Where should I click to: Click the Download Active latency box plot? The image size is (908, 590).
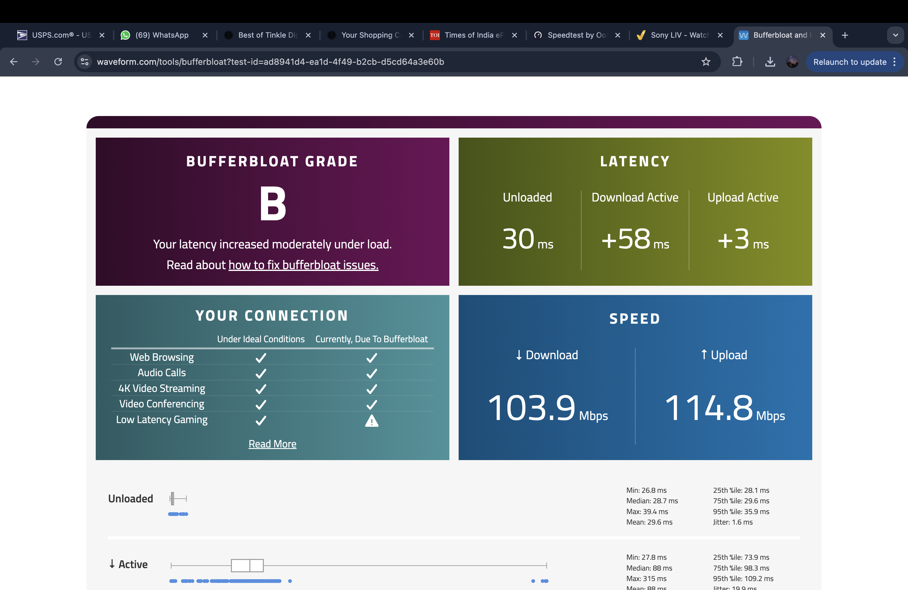[x=247, y=565]
